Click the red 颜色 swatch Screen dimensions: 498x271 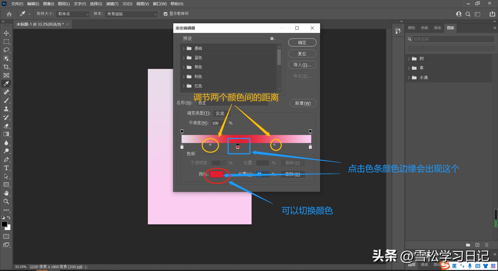pyautogui.click(x=217, y=174)
